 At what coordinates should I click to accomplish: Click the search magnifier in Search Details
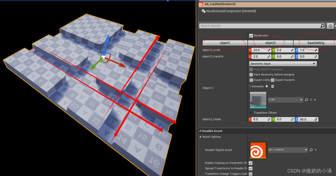point(322,26)
